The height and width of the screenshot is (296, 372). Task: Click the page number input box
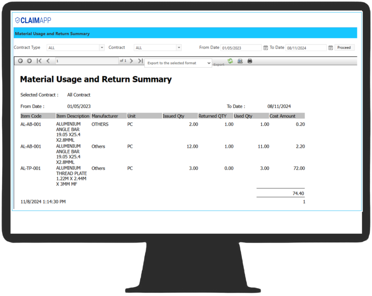(x=87, y=61)
